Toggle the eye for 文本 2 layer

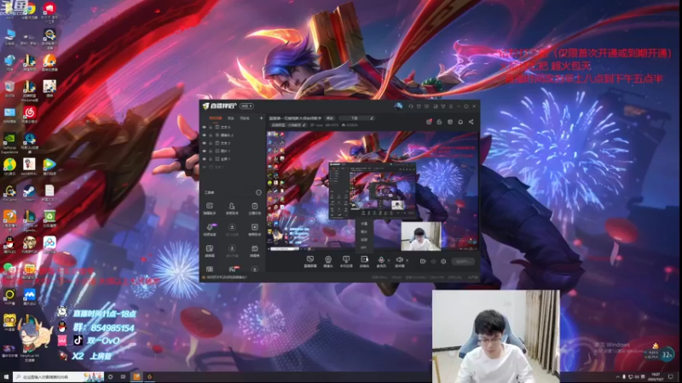point(205,143)
